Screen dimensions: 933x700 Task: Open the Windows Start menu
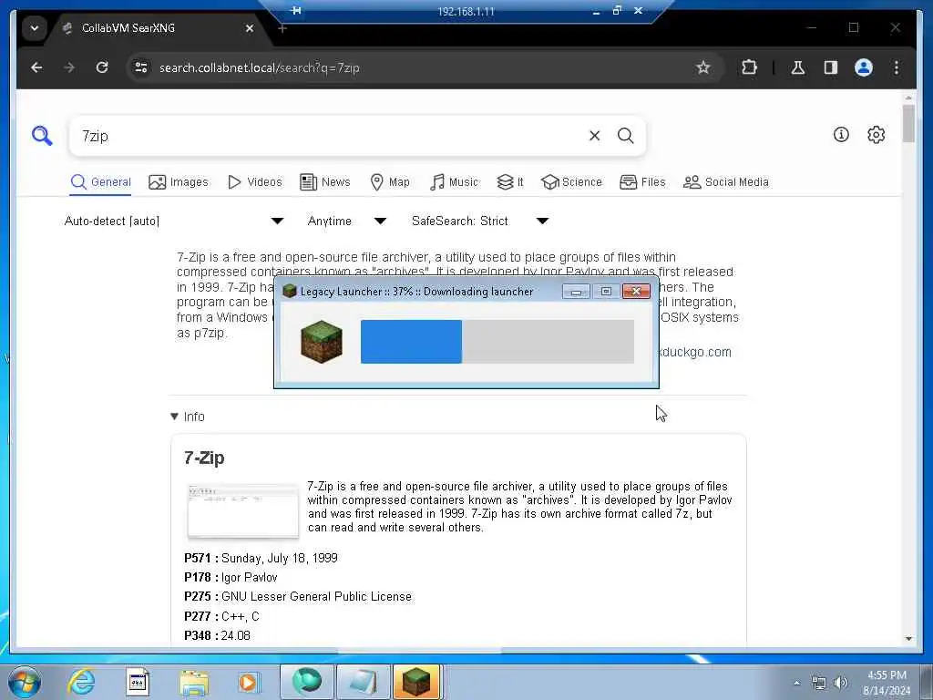click(24, 683)
